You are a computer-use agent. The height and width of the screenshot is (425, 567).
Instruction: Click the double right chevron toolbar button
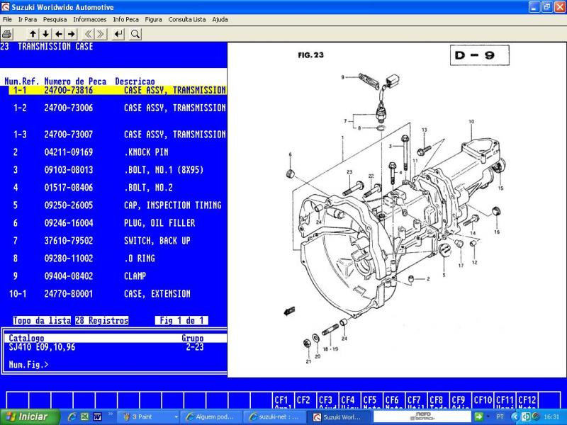click(x=101, y=34)
